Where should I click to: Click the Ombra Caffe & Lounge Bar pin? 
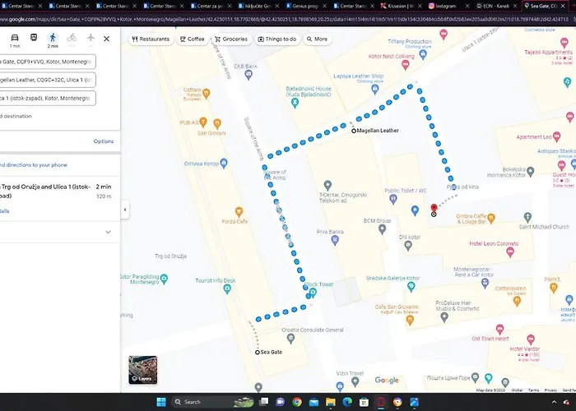click(x=491, y=219)
